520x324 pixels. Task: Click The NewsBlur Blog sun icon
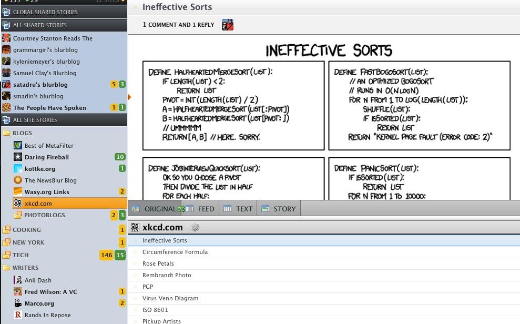18,180
